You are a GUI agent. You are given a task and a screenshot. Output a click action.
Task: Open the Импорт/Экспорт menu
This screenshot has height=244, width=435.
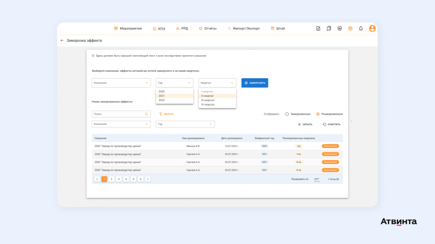coord(244,29)
